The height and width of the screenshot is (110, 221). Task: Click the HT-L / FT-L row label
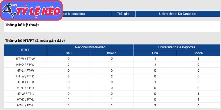click(25, 105)
